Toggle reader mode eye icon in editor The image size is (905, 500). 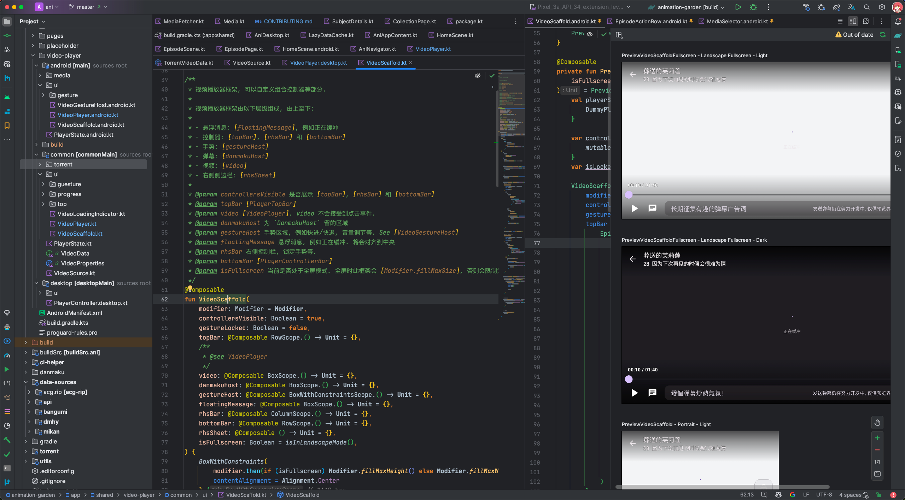(478, 76)
